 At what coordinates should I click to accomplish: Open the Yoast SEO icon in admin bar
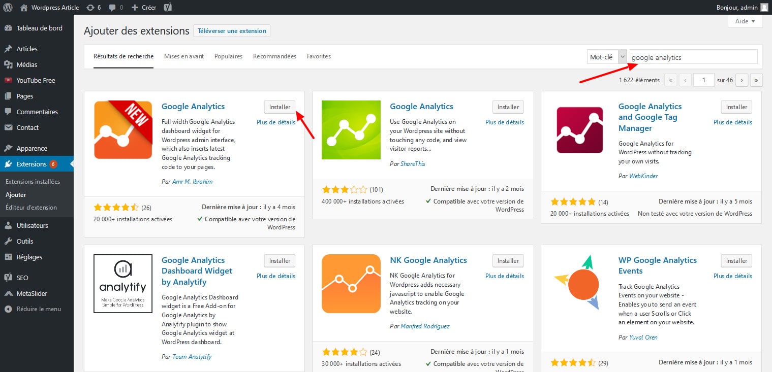point(168,7)
